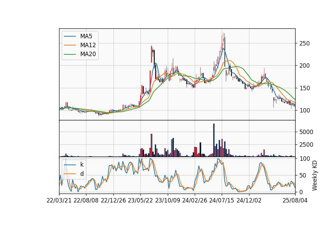Click the tall red candlestick near 245
328x236 pixels.
[151, 54]
